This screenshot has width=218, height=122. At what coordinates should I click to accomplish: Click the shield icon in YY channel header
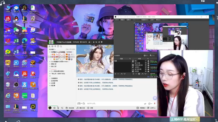tap(102, 42)
